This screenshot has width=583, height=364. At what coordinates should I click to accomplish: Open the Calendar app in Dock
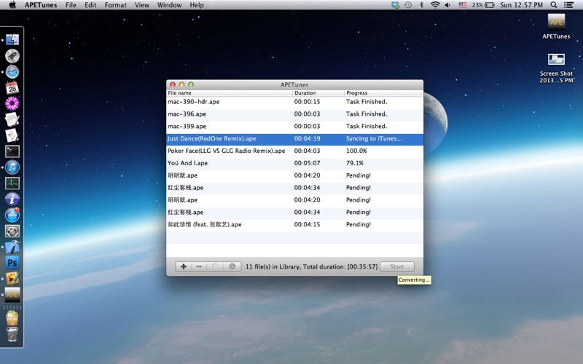point(12,87)
